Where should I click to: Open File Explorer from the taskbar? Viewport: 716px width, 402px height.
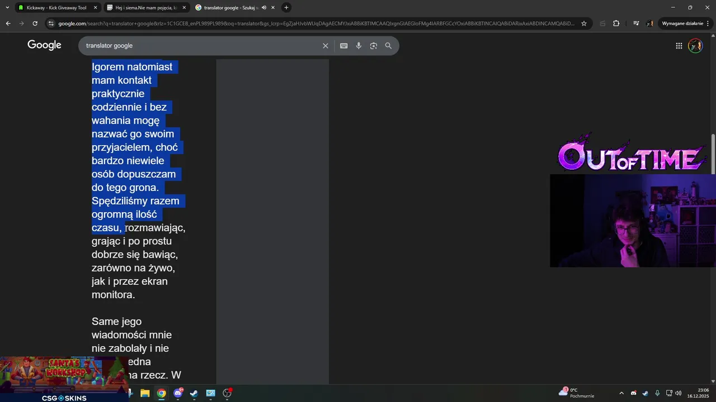click(145, 393)
